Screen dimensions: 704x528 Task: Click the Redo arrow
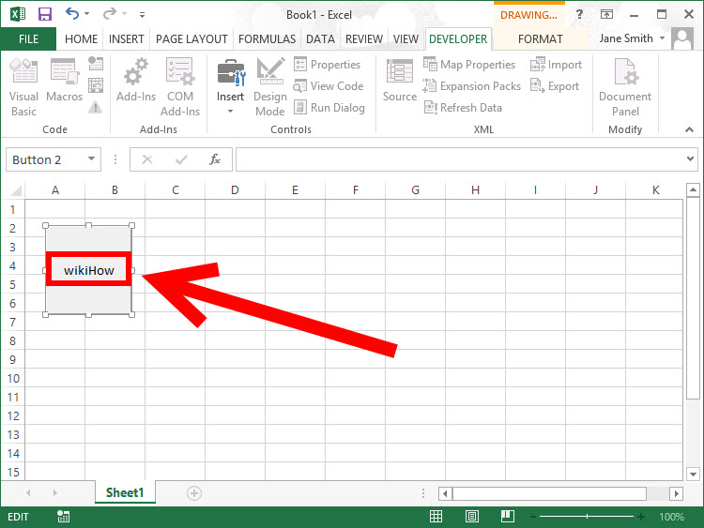(x=109, y=14)
